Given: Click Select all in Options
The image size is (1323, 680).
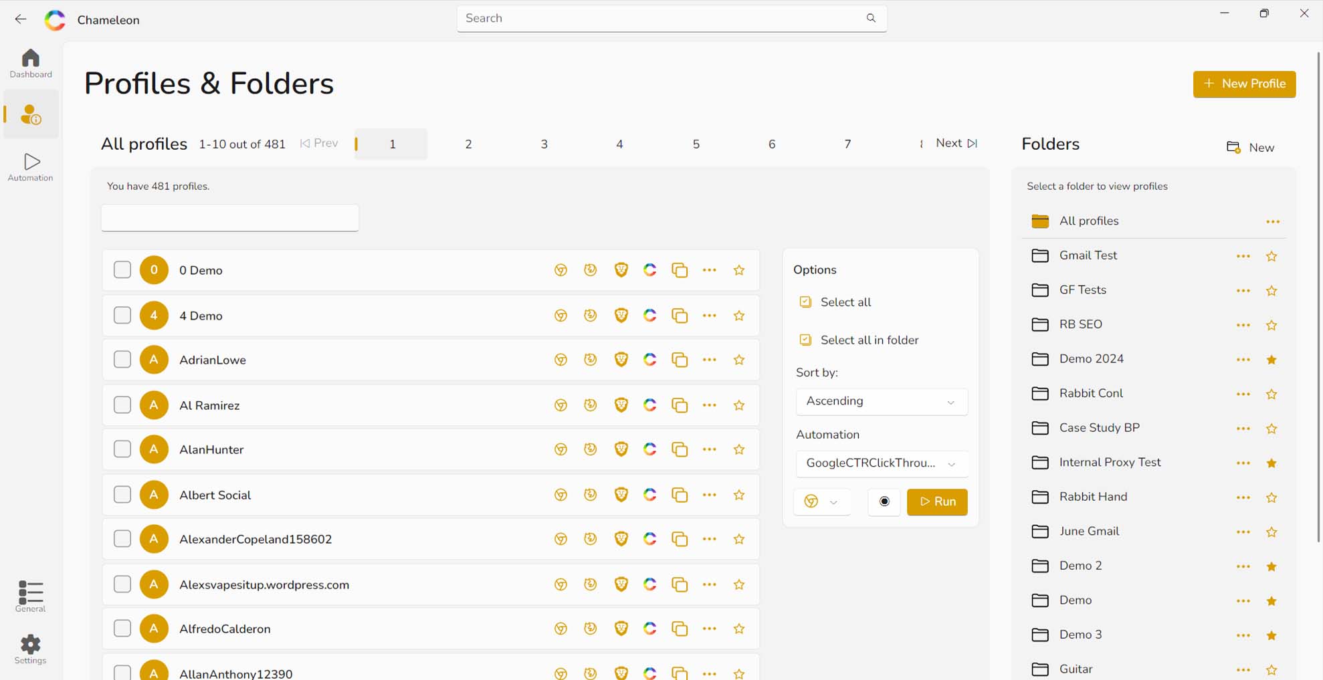Looking at the screenshot, I should pos(835,302).
